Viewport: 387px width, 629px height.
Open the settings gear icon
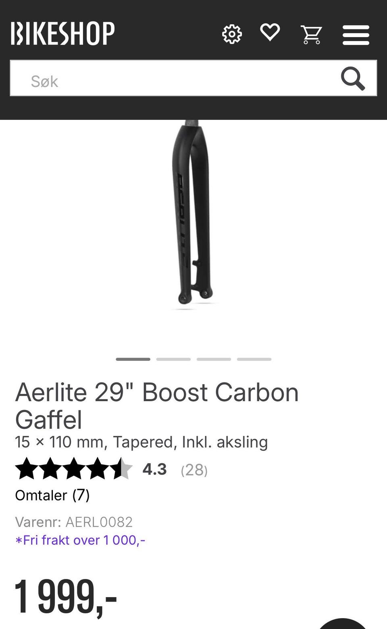click(232, 34)
